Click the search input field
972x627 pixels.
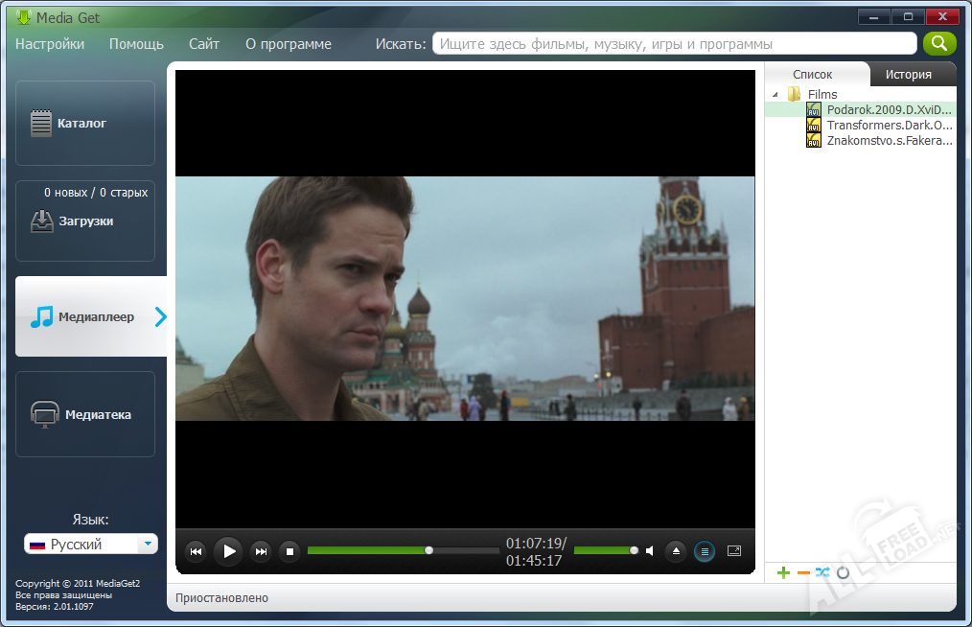click(674, 44)
